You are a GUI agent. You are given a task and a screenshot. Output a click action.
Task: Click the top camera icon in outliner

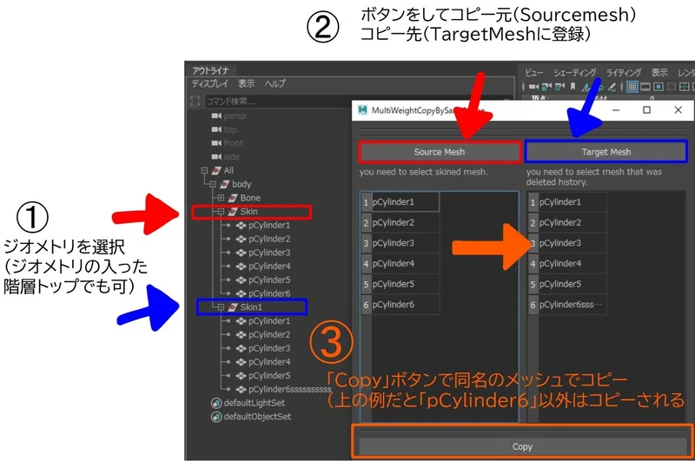(216, 129)
